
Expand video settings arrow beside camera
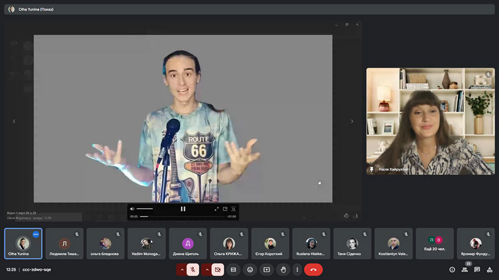pos(206,269)
